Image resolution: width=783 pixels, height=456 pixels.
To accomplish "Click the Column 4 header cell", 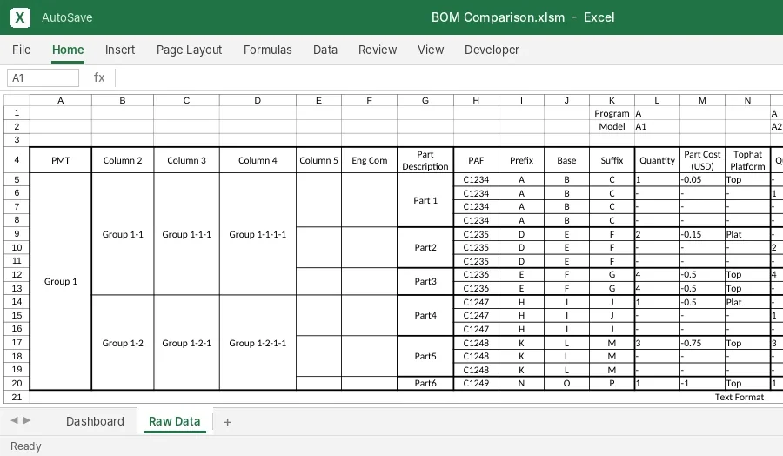I will (258, 160).
